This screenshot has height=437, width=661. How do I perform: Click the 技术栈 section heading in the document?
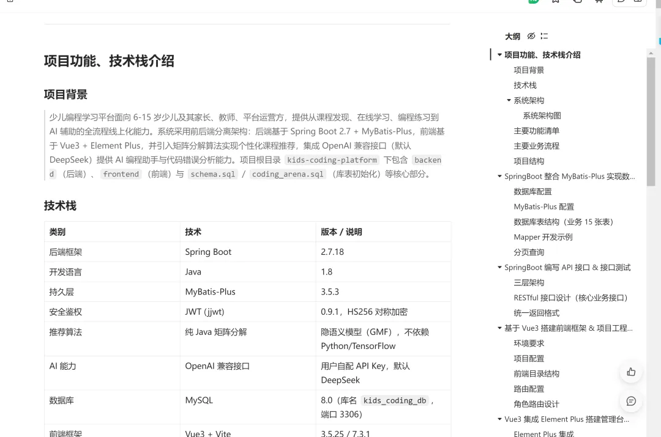60,206
